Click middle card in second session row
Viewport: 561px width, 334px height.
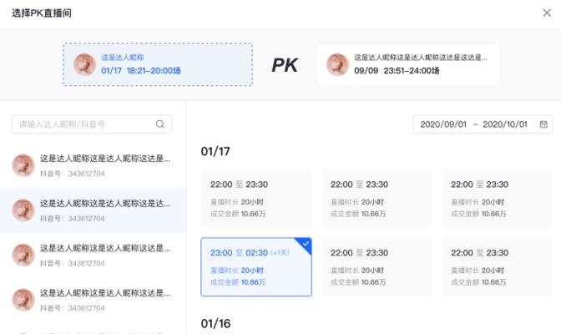pyautogui.click(x=377, y=267)
